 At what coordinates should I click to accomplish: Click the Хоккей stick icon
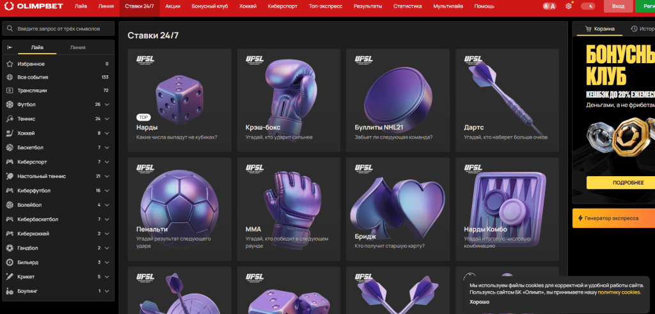click(x=10, y=133)
